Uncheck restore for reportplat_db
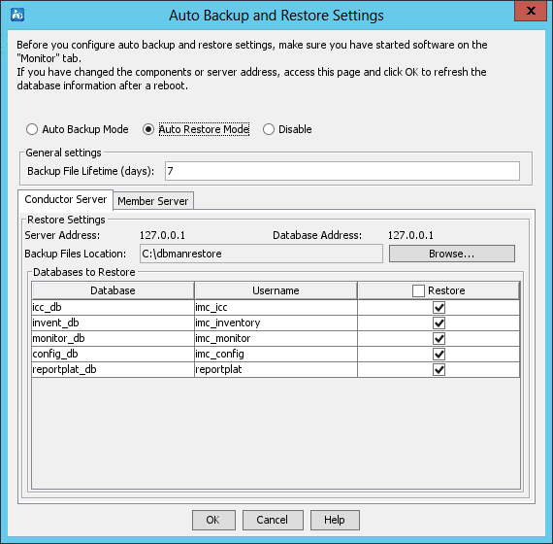This screenshot has height=544, width=553. (439, 369)
